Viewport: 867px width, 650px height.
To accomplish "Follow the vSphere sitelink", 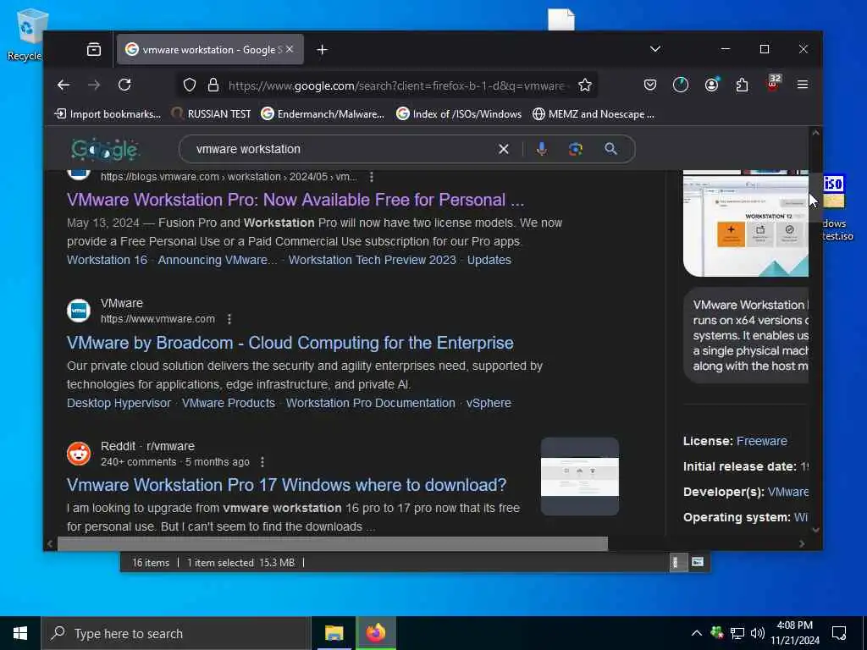I will coord(489,403).
